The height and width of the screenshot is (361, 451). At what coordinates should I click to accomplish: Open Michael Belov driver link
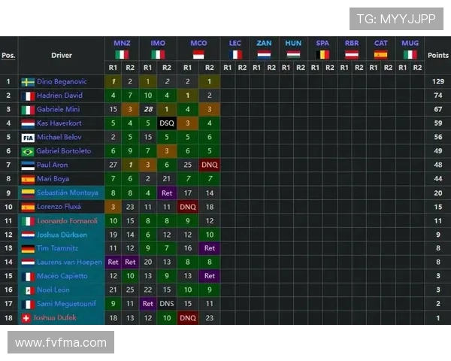click(59, 138)
